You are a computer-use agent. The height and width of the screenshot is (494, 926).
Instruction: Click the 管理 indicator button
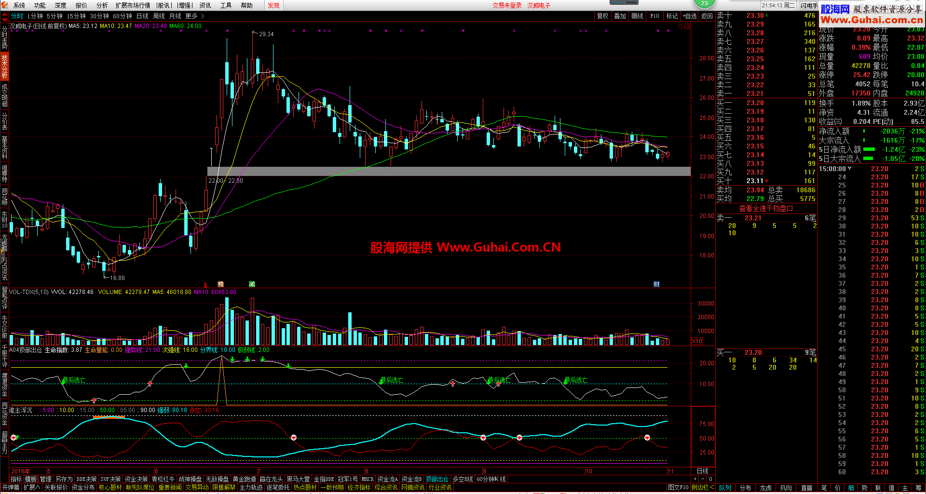click(x=45, y=479)
